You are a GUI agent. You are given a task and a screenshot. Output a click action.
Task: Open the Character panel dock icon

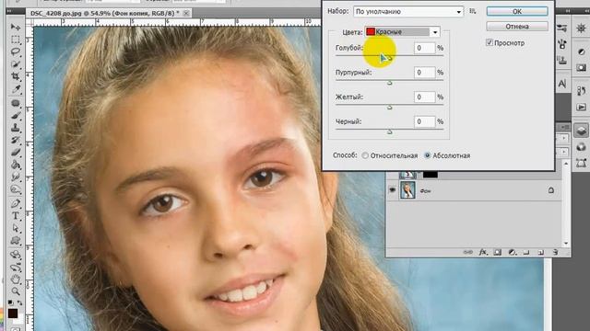click(562, 84)
